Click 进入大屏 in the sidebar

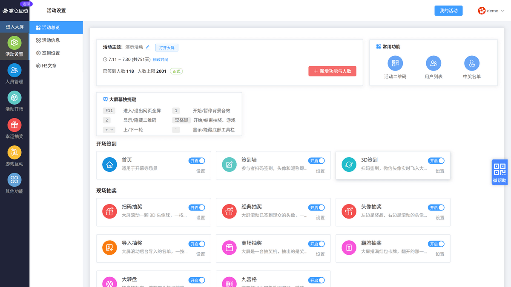[x=14, y=27]
